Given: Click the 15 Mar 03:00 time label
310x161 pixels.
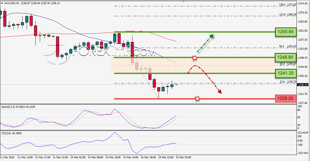Looking at the screenshot, I should 184,157.
